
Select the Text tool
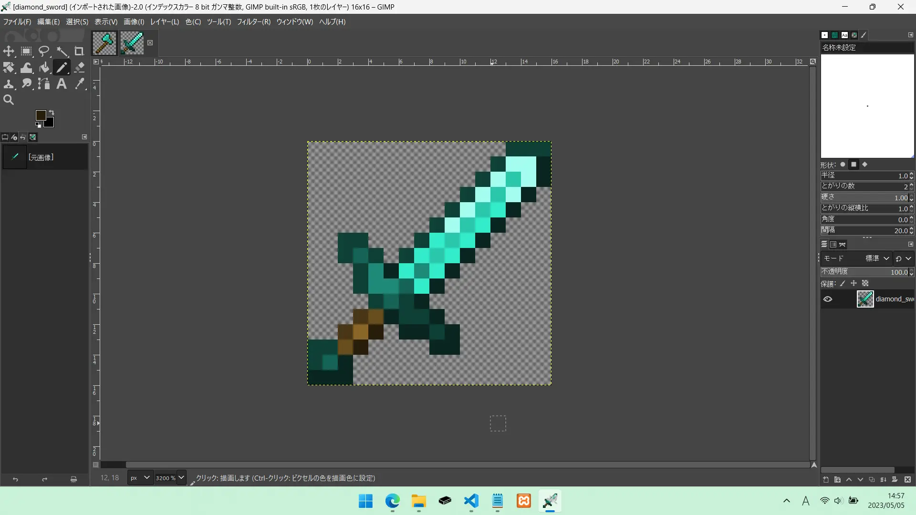point(62,84)
